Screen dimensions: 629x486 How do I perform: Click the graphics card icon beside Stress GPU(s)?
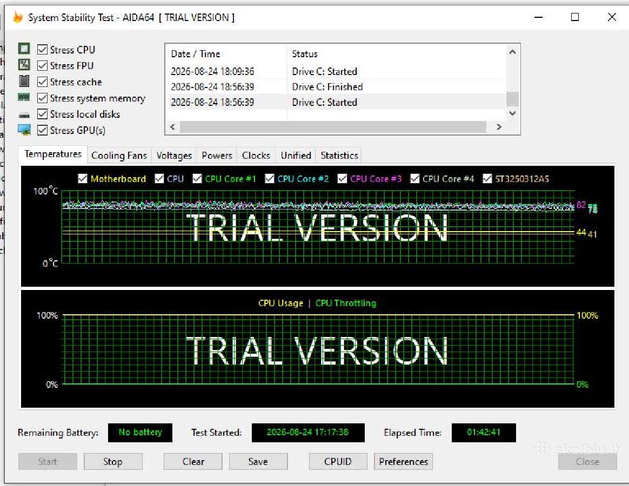[24, 130]
